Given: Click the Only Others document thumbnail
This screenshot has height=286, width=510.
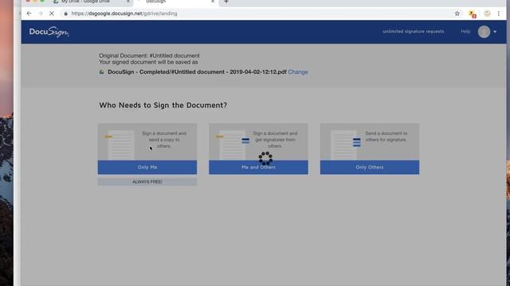Looking at the screenshot, I should (345, 145).
